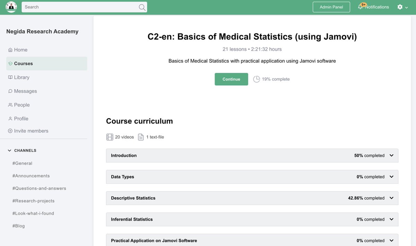416x246 pixels.
Task: Open the #General channel
Action: pos(22,163)
